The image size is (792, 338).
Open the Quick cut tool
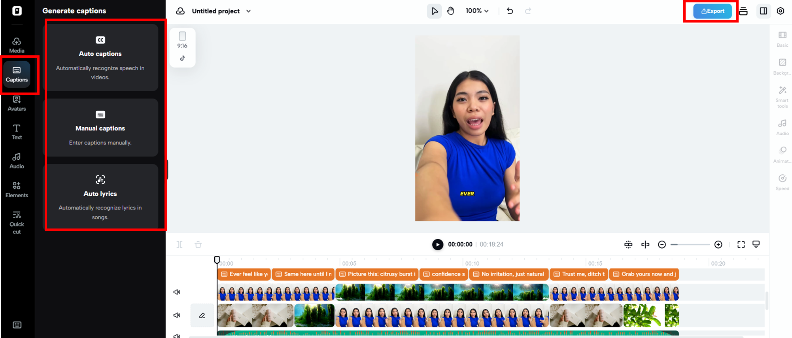pos(17,223)
